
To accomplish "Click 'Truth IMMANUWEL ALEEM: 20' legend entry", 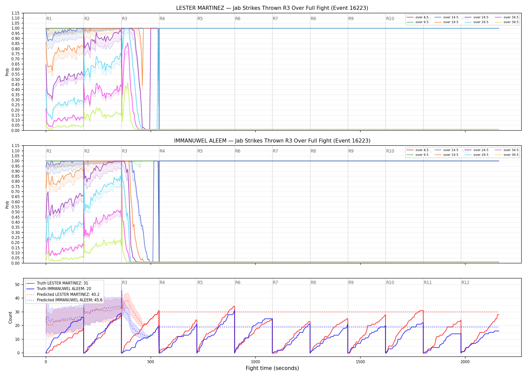I will click(59, 289).
